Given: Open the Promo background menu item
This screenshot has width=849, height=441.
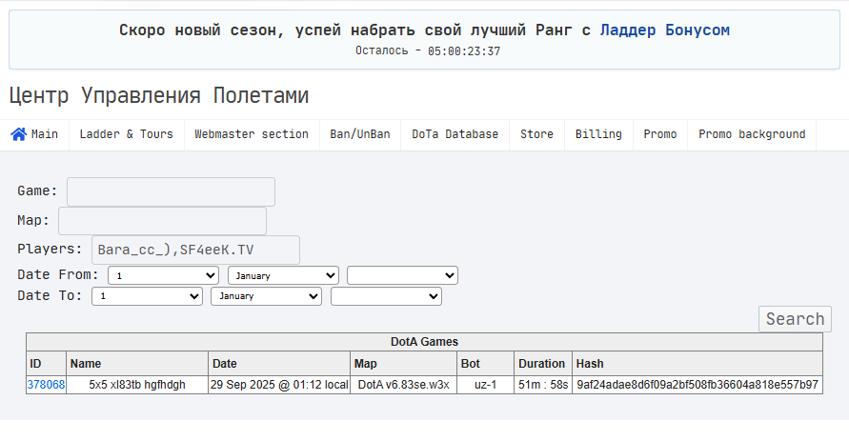Looking at the screenshot, I should 752,134.
